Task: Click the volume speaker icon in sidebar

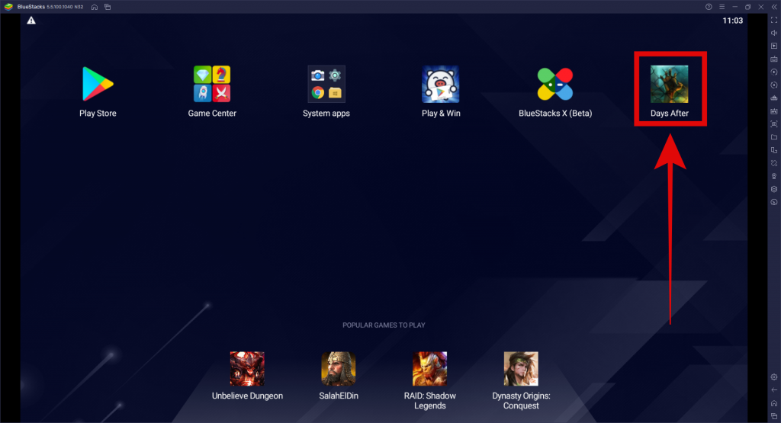Action: 774,33
